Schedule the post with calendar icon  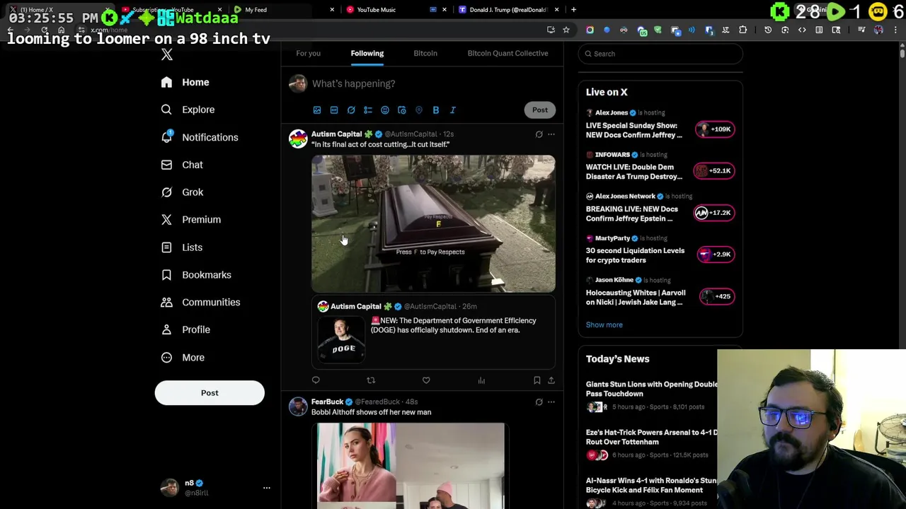(402, 110)
